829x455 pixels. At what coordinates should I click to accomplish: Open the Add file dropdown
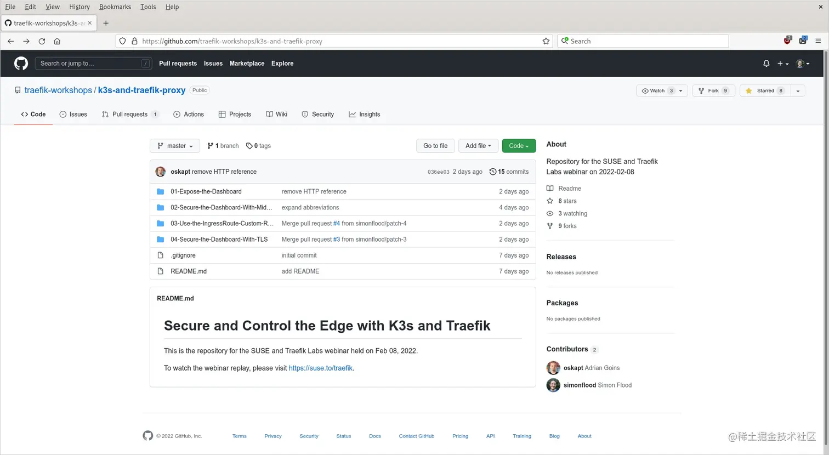pyautogui.click(x=478, y=146)
